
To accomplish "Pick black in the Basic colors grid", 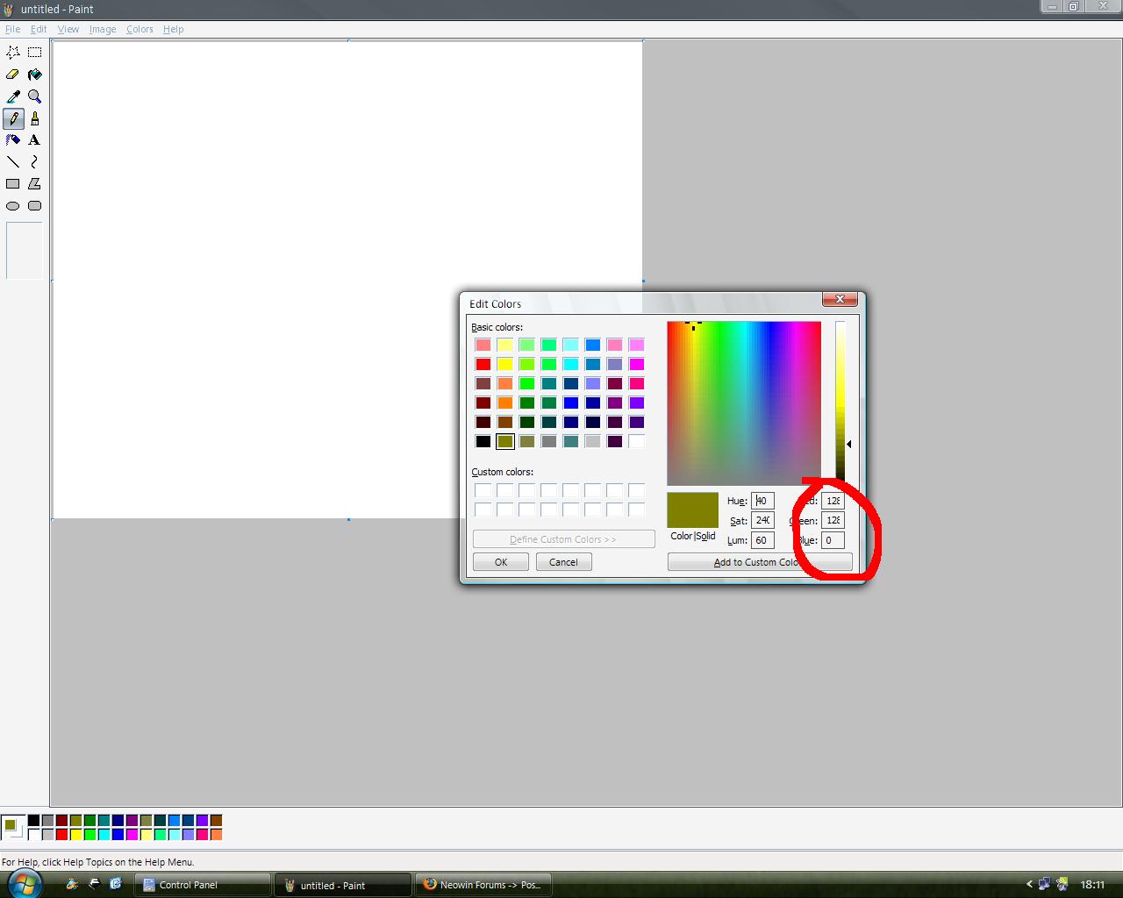I will pyautogui.click(x=483, y=441).
